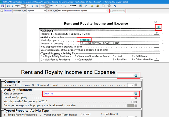The image size is (169, 117).
Task: Click the zoom out minus icon
Action: pyautogui.click(x=42, y=6)
